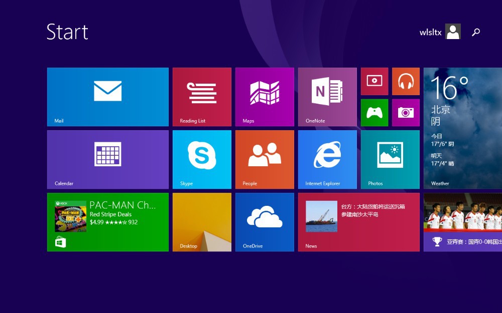502x313 pixels.
Task: Click the 北京 city name on Weather
Action: 441,110
